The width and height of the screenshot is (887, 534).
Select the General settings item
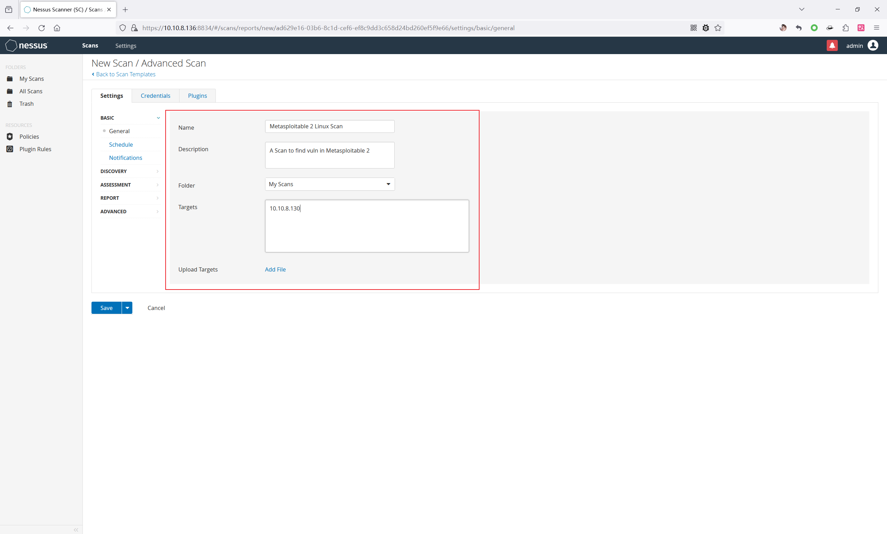pyautogui.click(x=120, y=131)
